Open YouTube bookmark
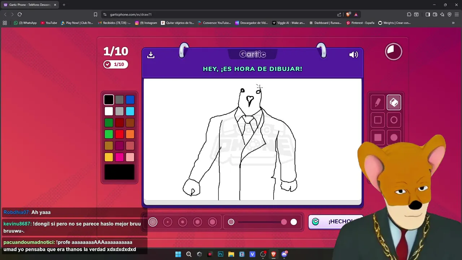Screen dimensions: 462x260 click(x=49, y=23)
